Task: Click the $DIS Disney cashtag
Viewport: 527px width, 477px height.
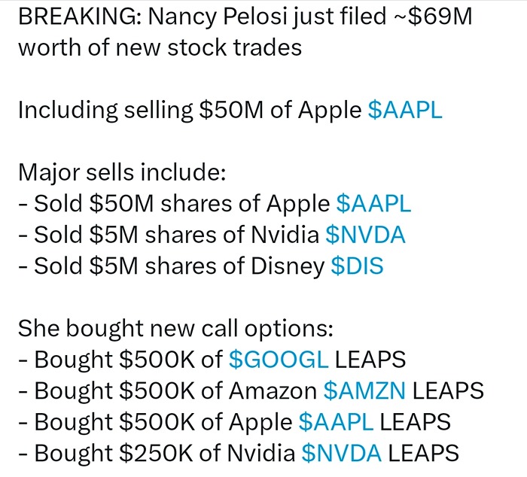Action: 357,266
